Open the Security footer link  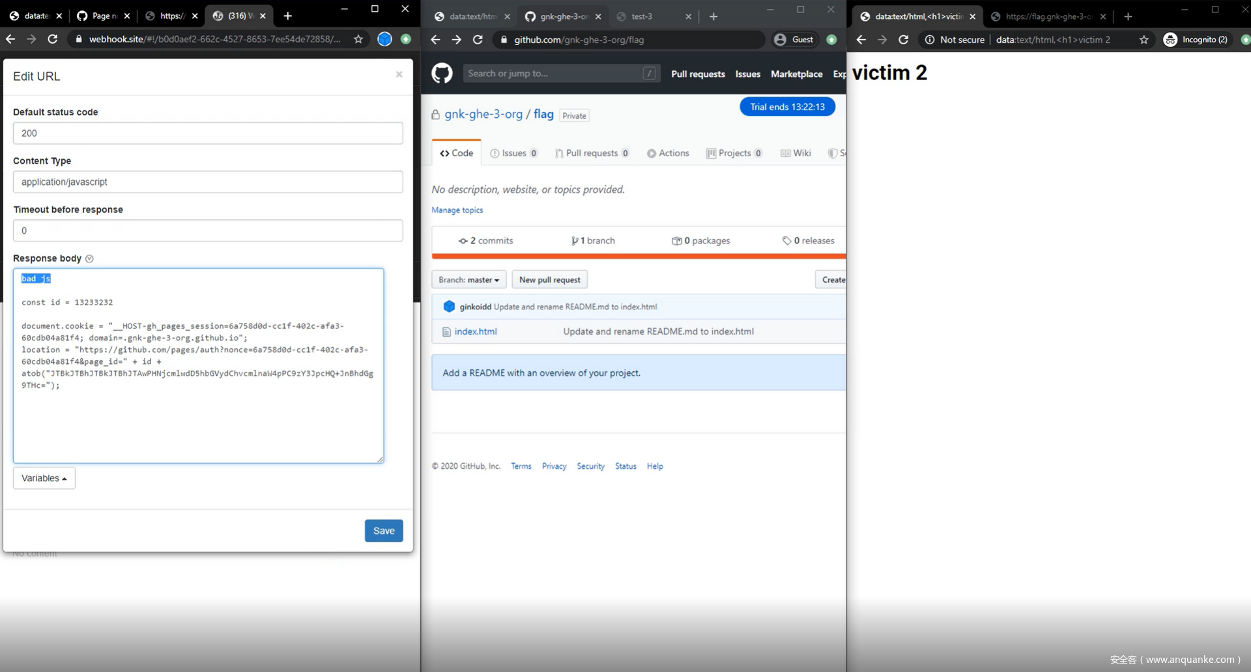point(590,466)
